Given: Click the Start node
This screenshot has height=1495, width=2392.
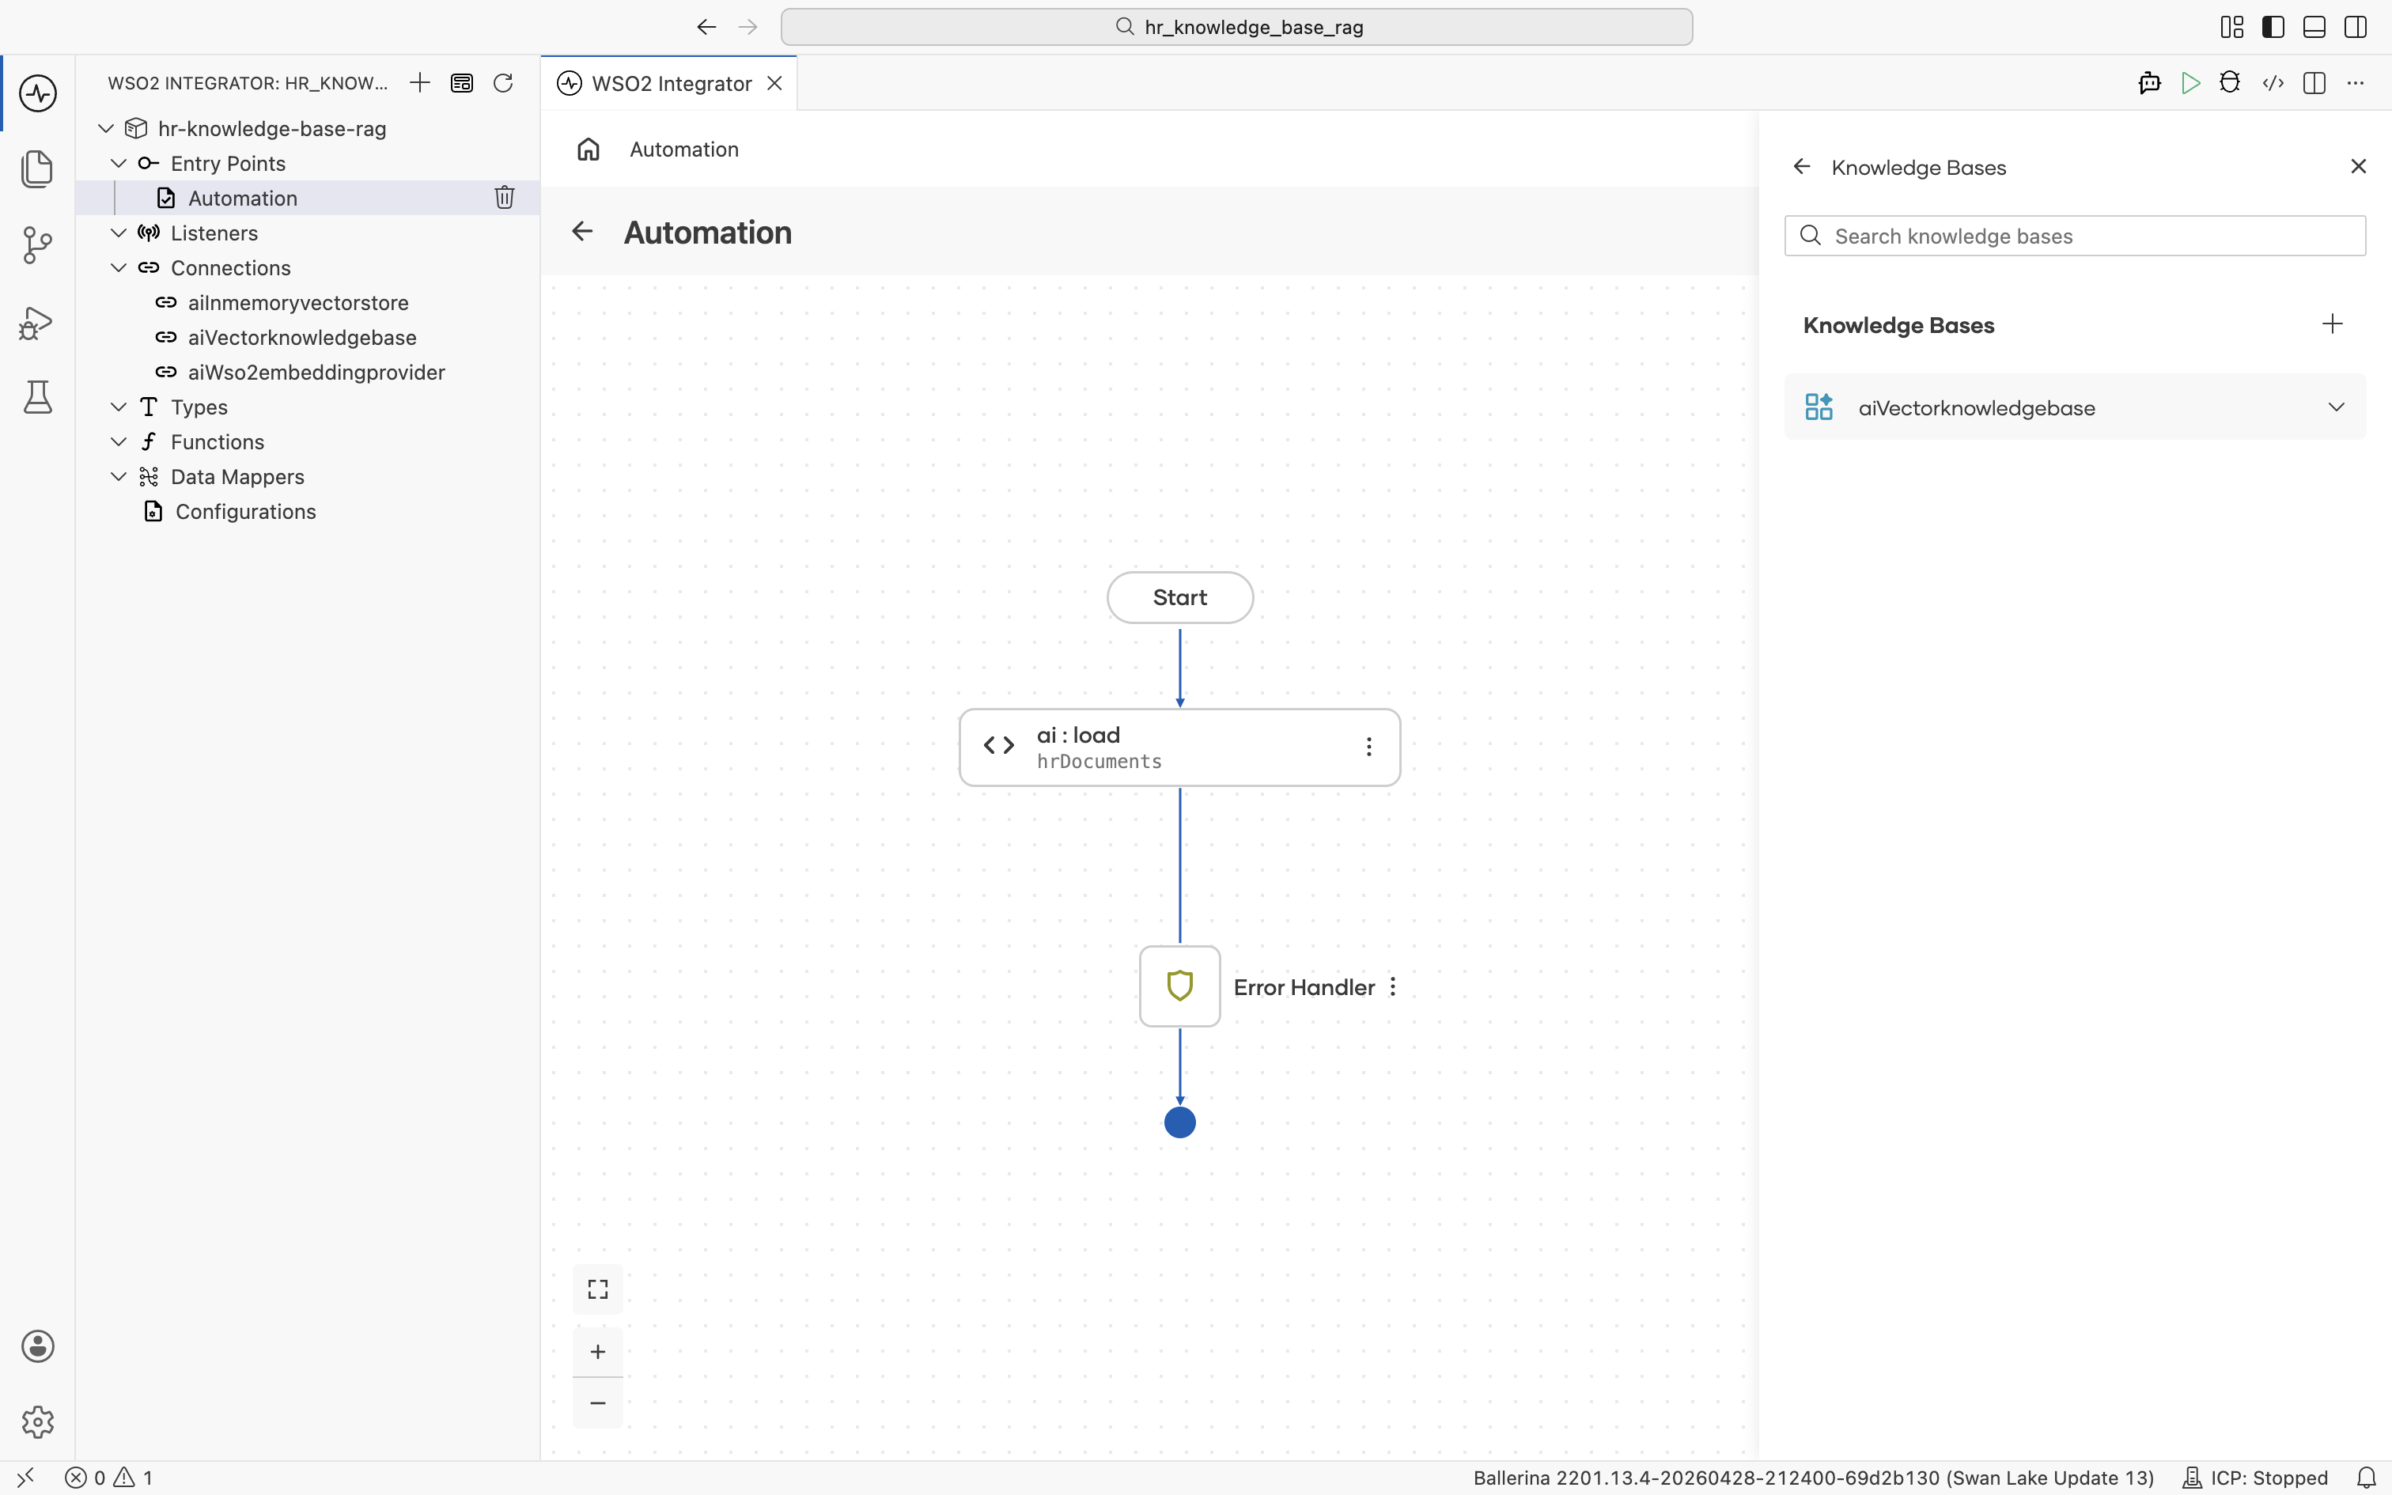Looking at the screenshot, I should tap(1180, 597).
